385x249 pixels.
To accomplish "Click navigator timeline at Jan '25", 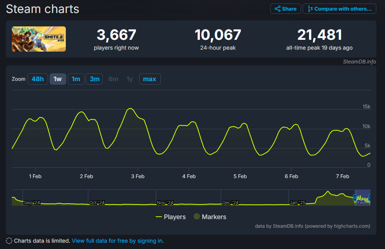I will 298,203.
